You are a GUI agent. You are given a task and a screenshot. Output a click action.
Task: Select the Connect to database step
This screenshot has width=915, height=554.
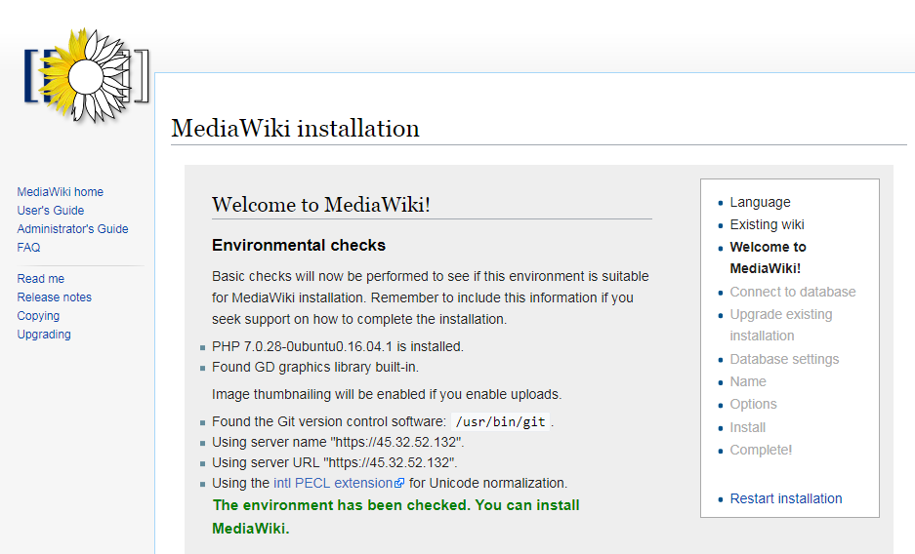tap(793, 292)
